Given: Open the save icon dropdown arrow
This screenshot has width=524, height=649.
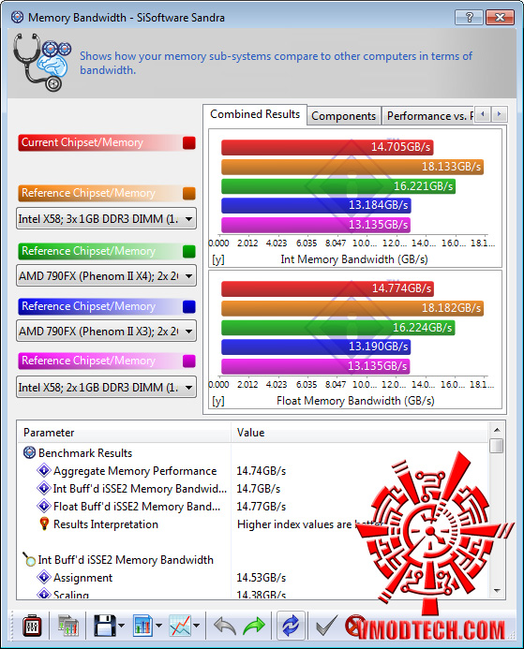Looking at the screenshot, I should (x=121, y=626).
